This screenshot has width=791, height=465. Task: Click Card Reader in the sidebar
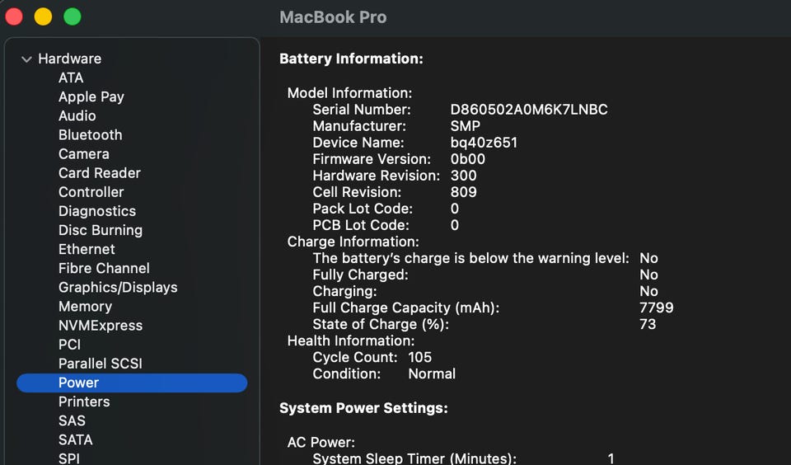(99, 173)
